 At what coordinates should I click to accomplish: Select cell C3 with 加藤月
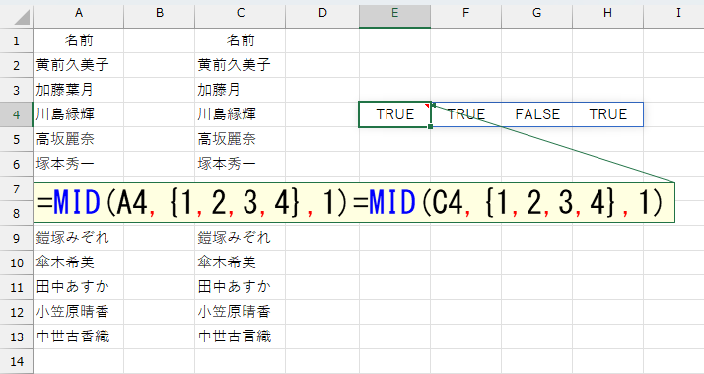(241, 90)
